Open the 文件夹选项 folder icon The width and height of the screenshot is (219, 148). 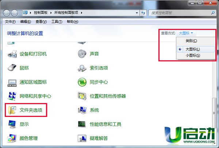click(12, 110)
